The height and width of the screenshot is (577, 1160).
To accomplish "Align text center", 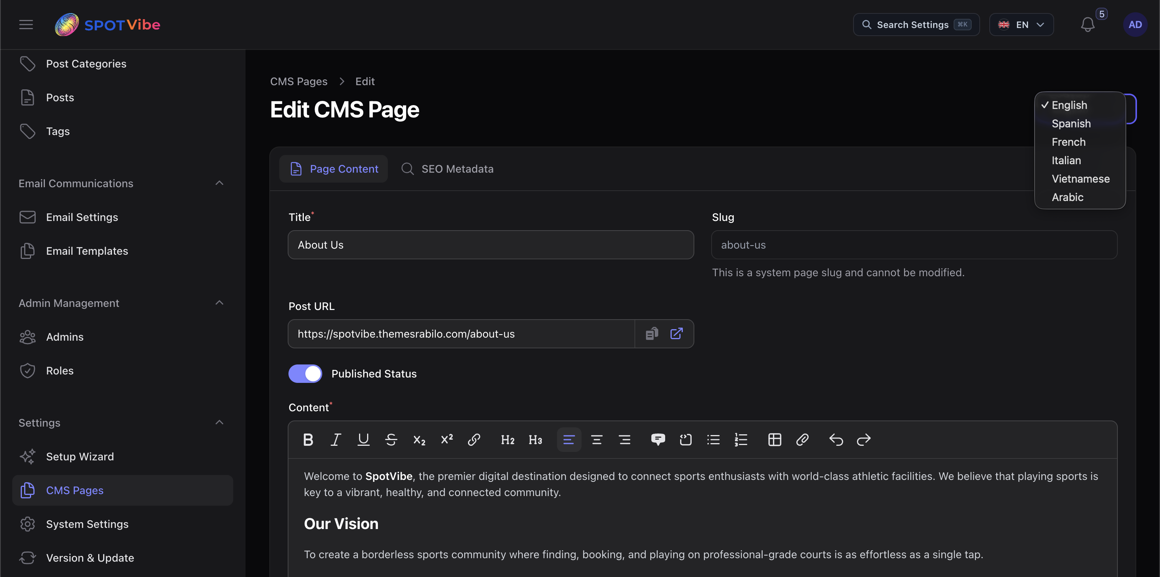I will (596, 440).
